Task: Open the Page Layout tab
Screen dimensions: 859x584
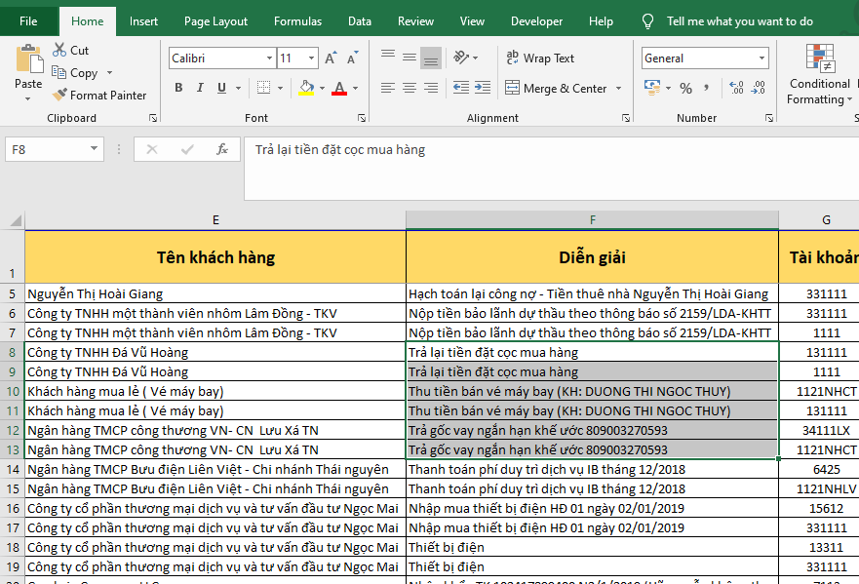Action: 215,21
